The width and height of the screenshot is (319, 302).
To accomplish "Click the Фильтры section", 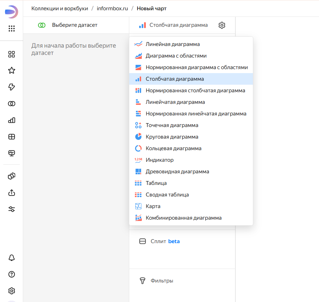I will pos(162,281).
